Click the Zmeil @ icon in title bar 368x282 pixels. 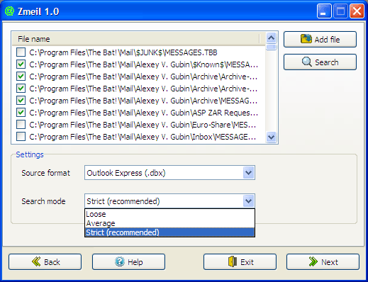(x=9, y=11)
